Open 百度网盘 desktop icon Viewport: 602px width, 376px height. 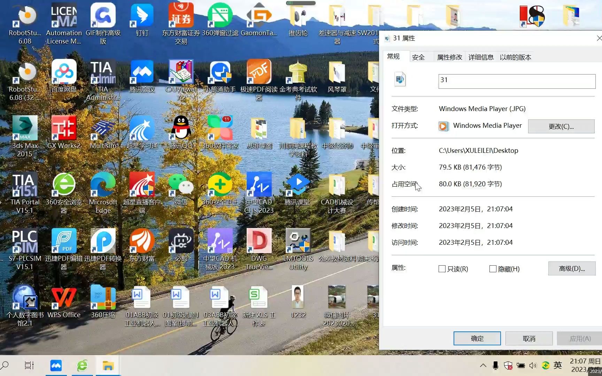click(x=64, y=76)
